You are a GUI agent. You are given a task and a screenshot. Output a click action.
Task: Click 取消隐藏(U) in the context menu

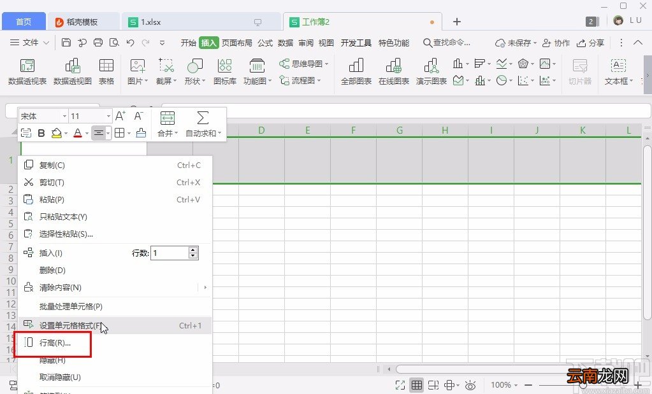click(115, 377)
